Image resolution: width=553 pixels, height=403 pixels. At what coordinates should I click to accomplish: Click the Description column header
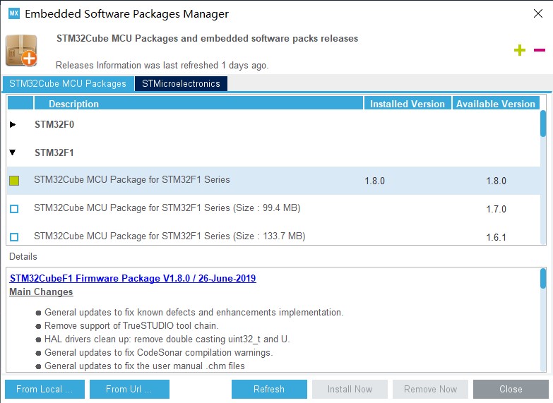pyautogui.click(x=198, y=103)
